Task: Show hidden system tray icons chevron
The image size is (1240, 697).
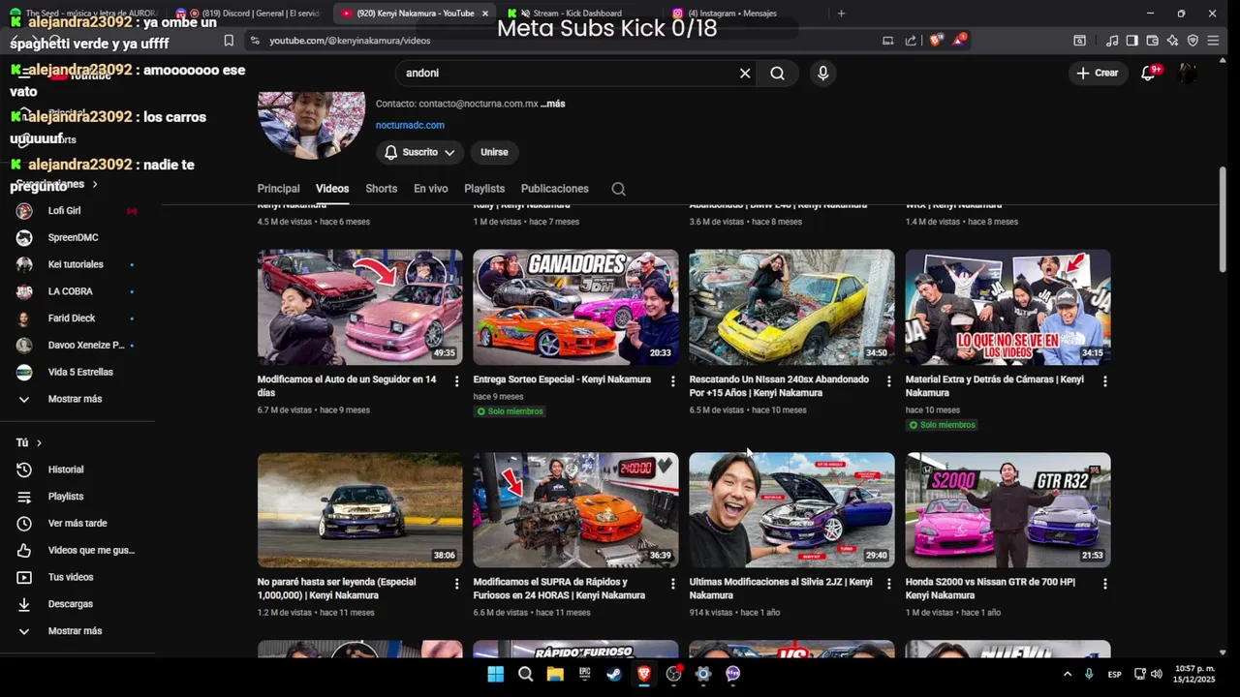Action: 1068,674
